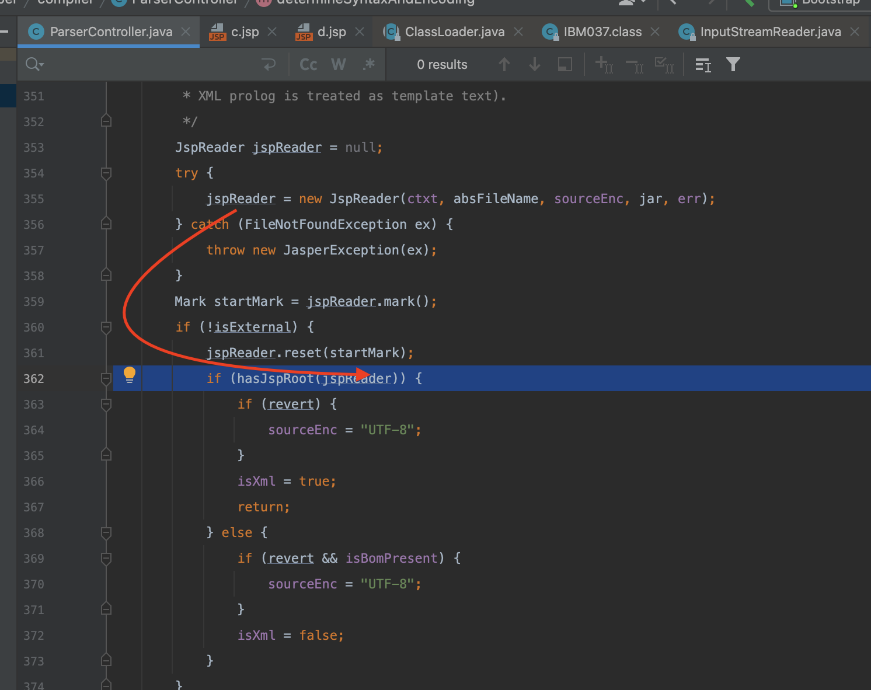Screen dimensions: 871x690
Task: Click line number 362 in gutter
Action: pos(34,379)
